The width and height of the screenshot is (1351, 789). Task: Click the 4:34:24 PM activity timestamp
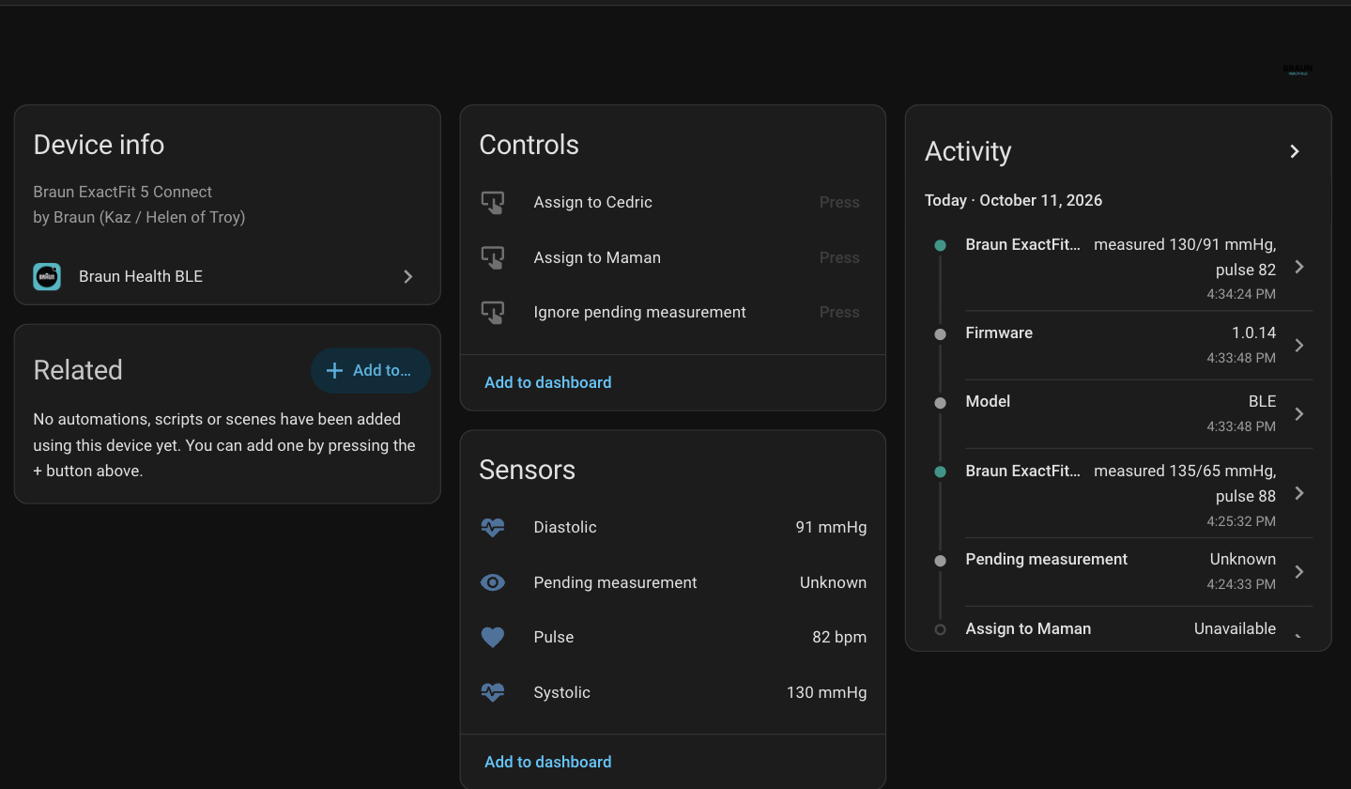pyautogui.click(x=1241, y=294)
